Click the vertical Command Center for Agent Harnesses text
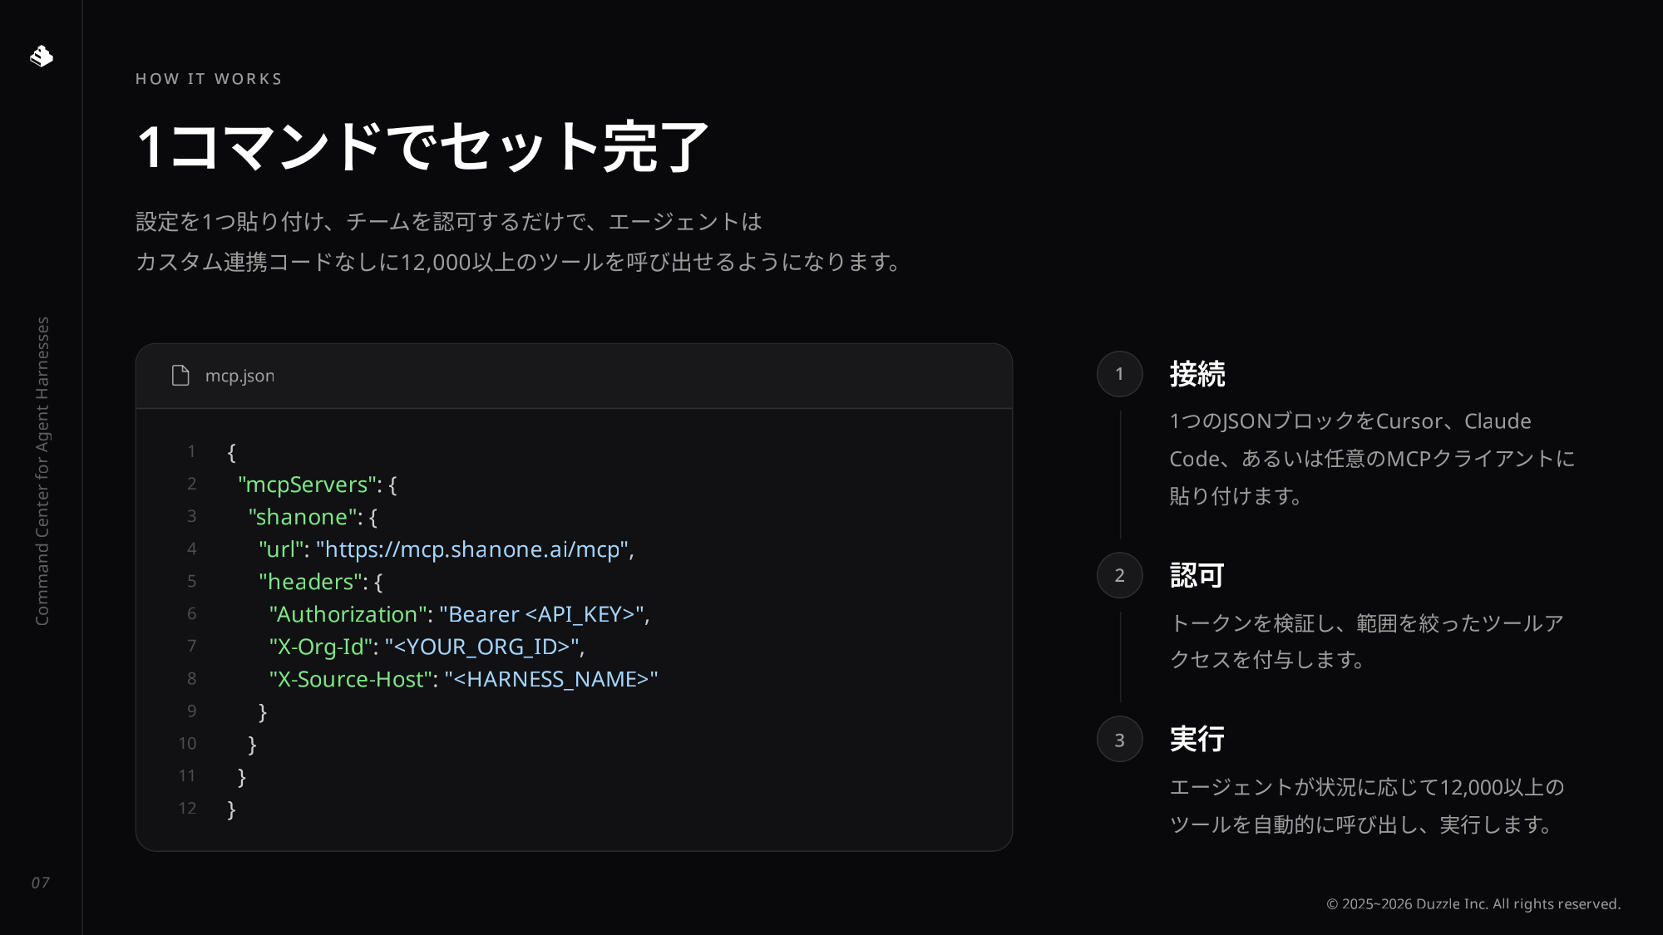This screenshot has height=935, width=1663. click(42, 471)
